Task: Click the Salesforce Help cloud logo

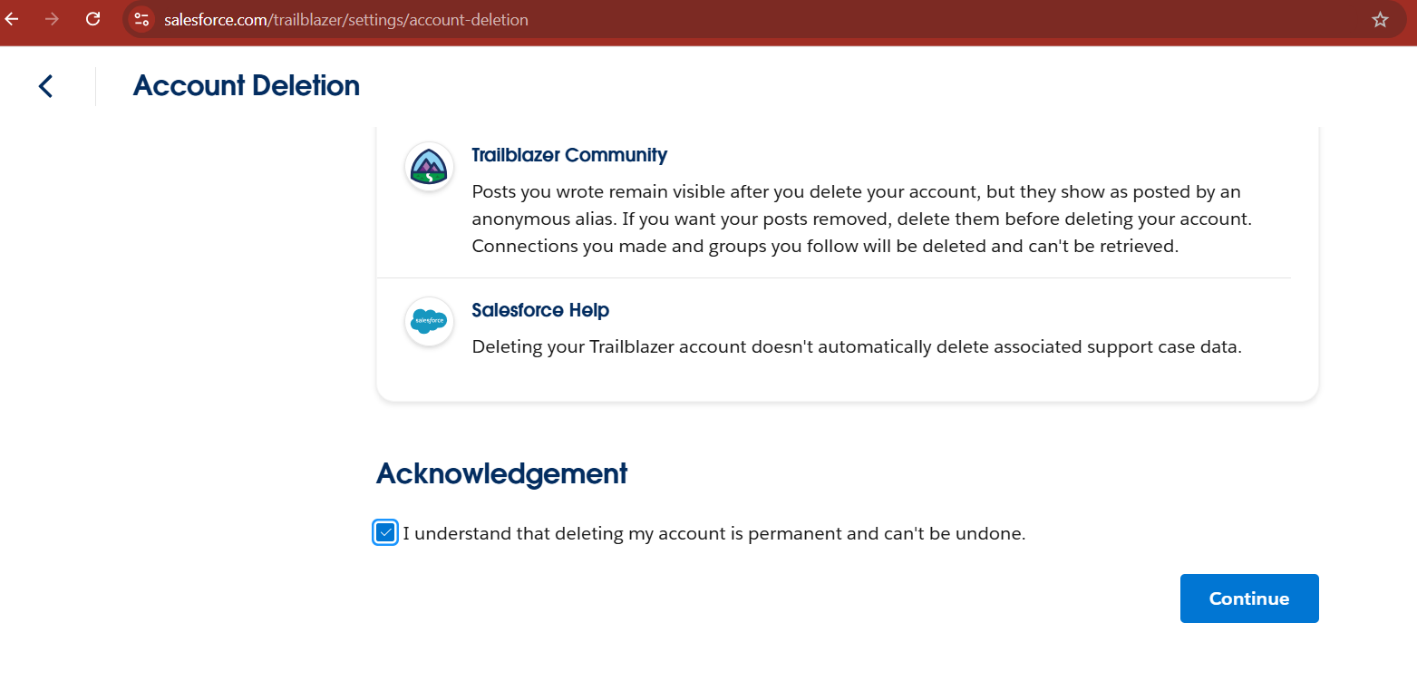Action: [428, 321]
